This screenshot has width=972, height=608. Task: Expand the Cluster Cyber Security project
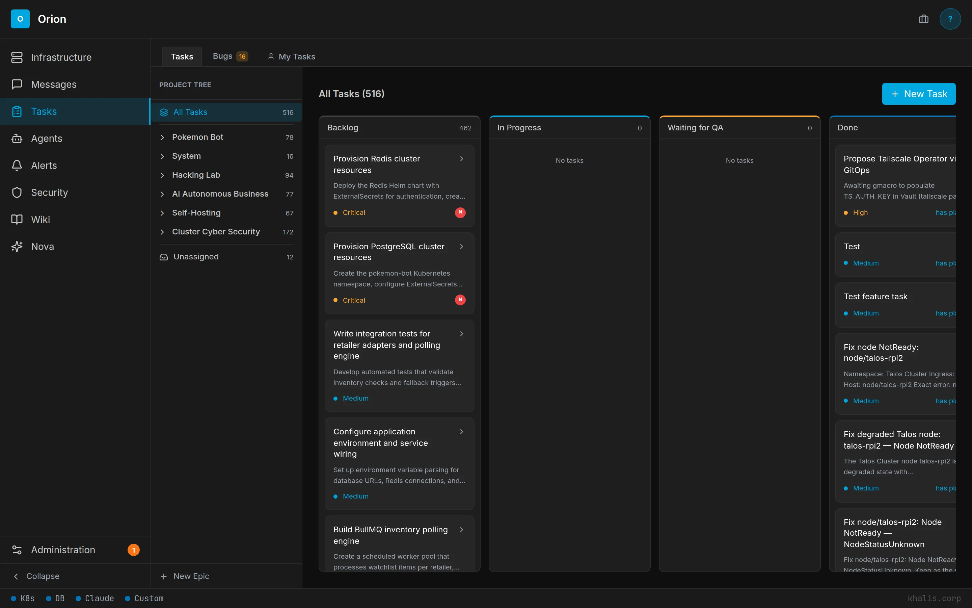tap(162, 232)
